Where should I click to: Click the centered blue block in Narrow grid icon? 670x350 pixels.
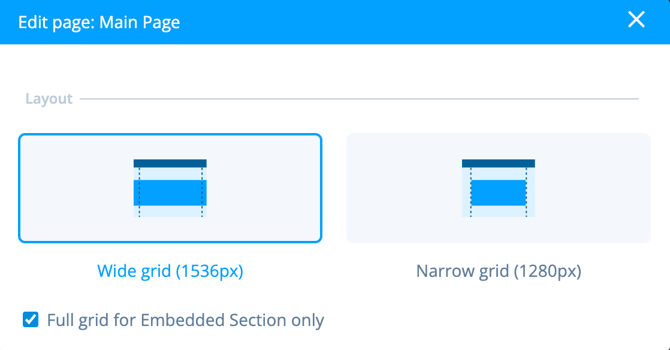pyautogui.click(x=498, y=193)
